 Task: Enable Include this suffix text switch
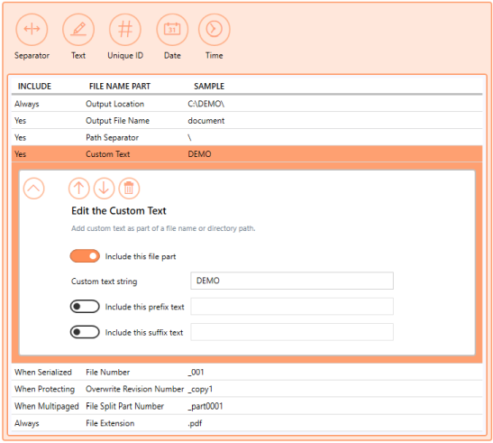(85, 332)
